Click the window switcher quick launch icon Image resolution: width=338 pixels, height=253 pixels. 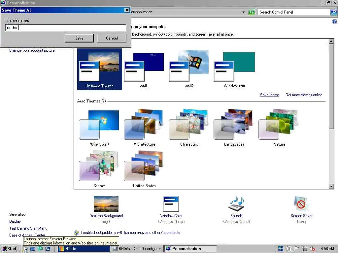point(48,249)
